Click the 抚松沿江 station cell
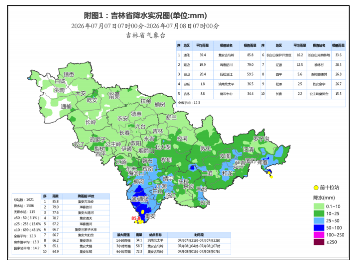Viewport: 359px width, 265px height. point(226,74)
